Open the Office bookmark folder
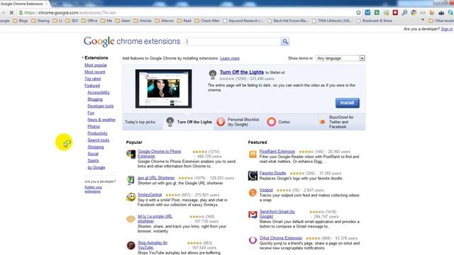The image size is (454, 255). tap(89, 21)
